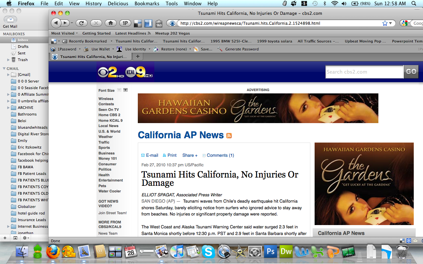The width and height of the screenshot is (423, 264).
Task: Open Finder from the Dock
Action: tap(22, 252)
